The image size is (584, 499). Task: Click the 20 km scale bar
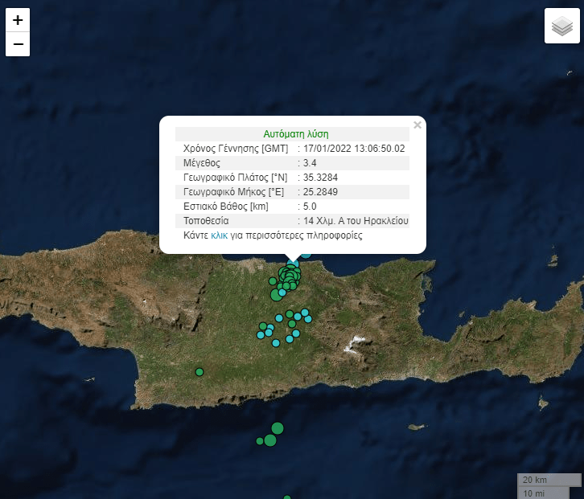coord(549,480)
